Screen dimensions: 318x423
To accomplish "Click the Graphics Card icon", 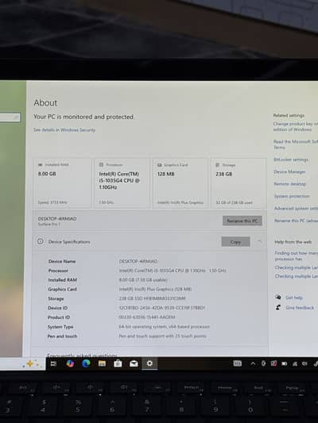I will coord(160,165).
